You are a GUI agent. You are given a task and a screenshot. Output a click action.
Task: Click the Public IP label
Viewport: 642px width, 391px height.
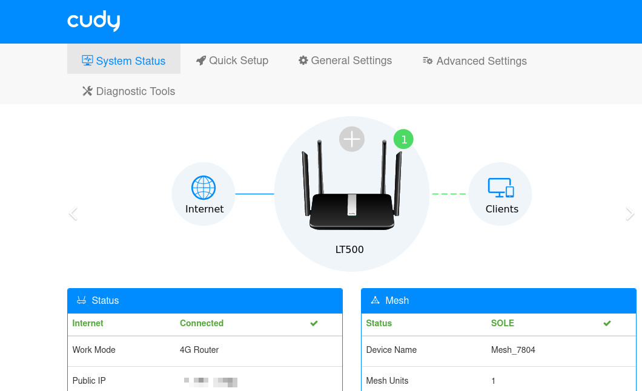(89, 381)
